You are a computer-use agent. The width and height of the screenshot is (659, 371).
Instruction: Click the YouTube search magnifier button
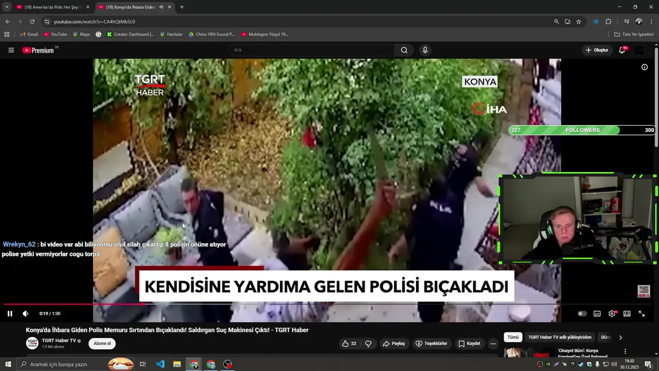[x=404, y=50]
